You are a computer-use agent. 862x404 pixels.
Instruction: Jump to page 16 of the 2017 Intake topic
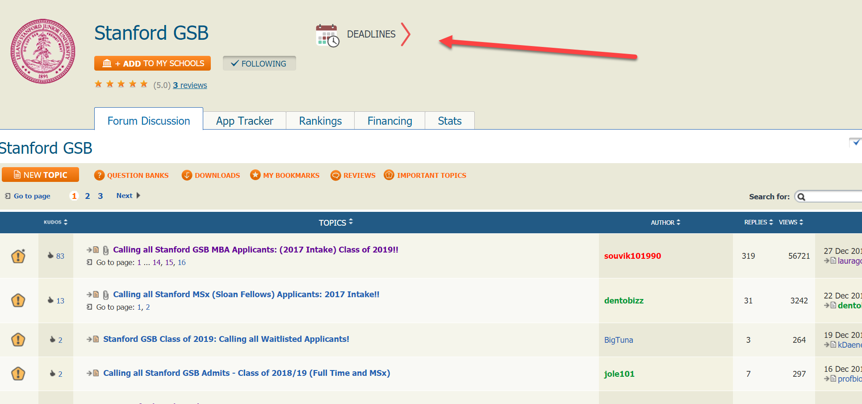pyautogui.click(x=182, y=262)
